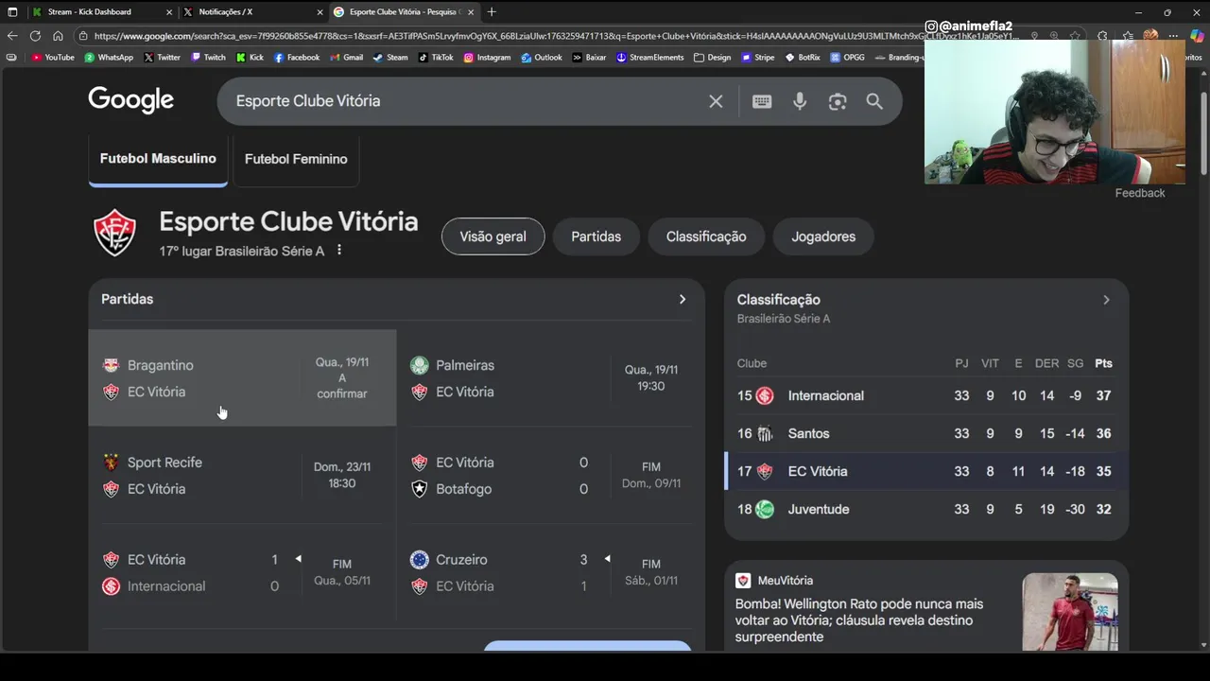Screen dimensions: 1210x681
Task: Click the Feedback link
Action: click(x=1140, y=193)
